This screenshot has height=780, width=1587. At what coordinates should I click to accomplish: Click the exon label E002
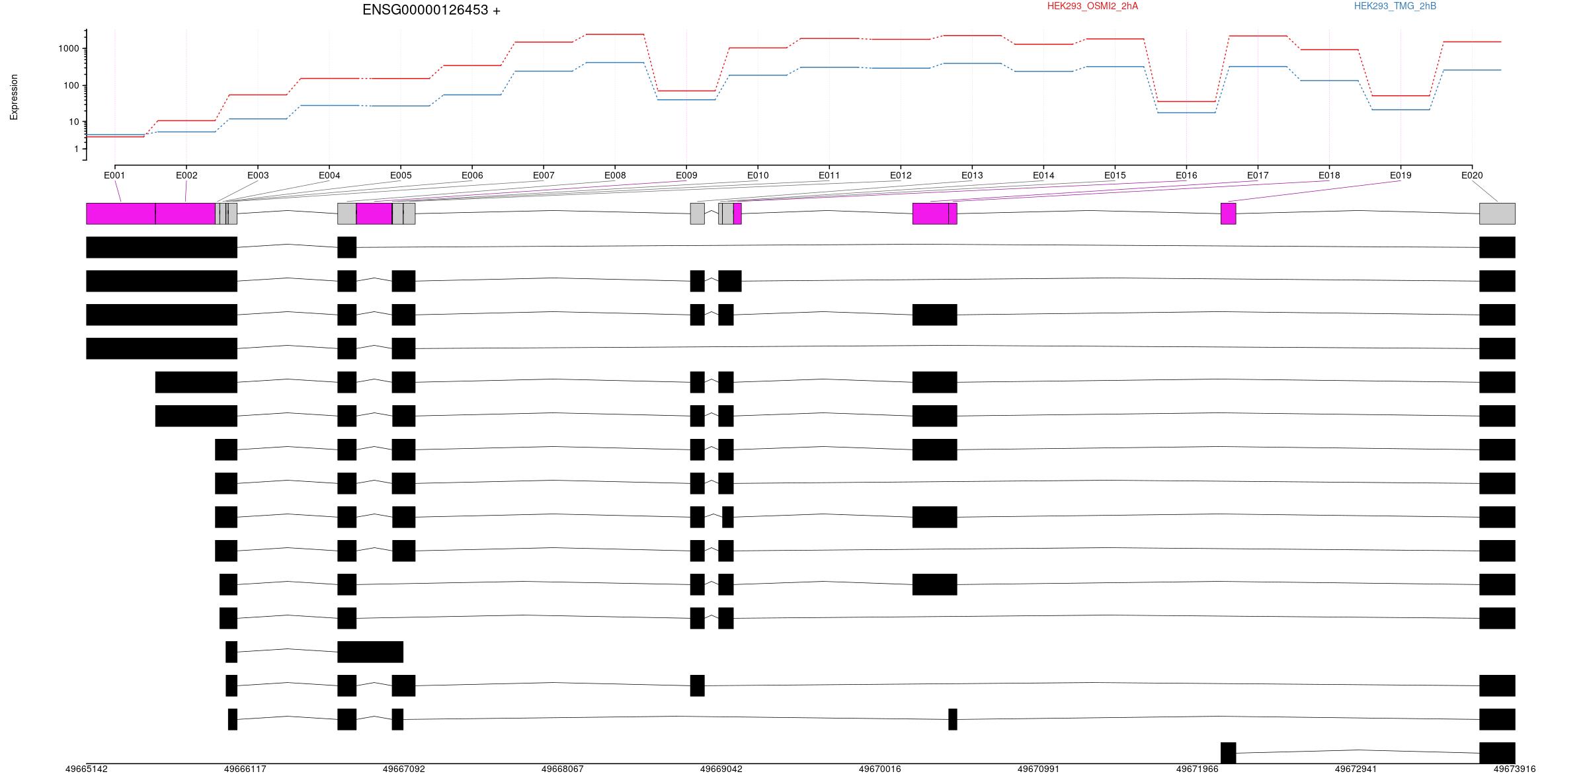186,175
